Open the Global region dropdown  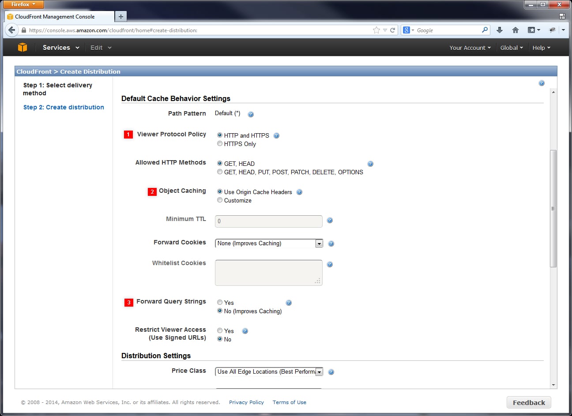(512, 48)
